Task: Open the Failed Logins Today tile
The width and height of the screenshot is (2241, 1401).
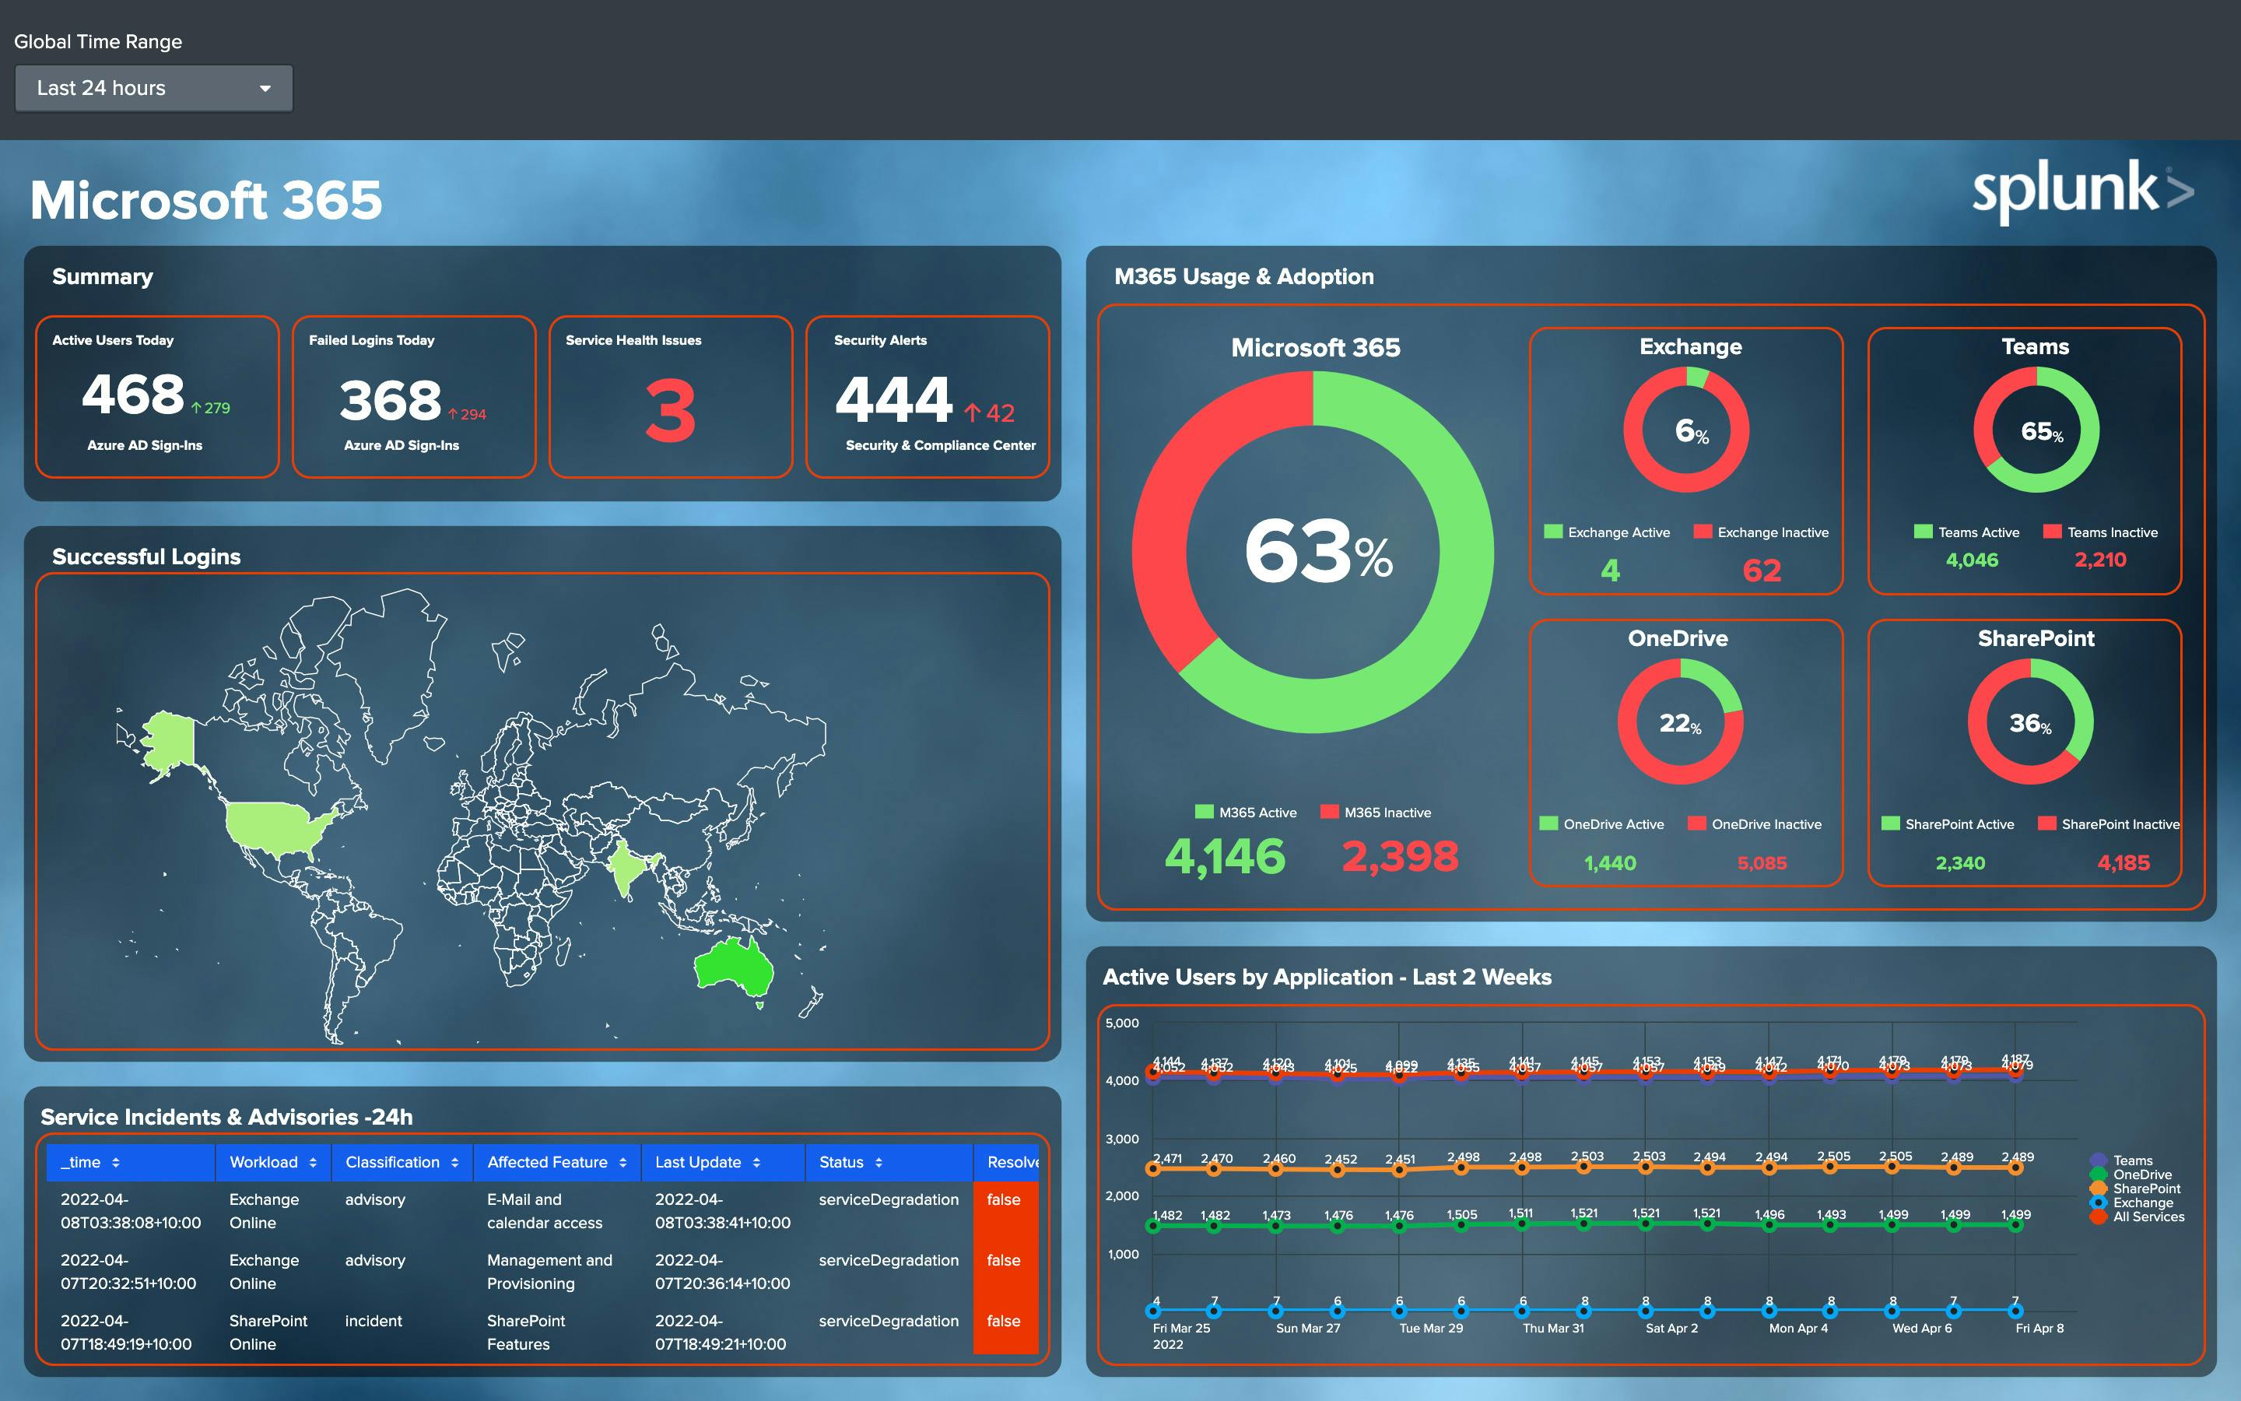Action: (414, 397)
